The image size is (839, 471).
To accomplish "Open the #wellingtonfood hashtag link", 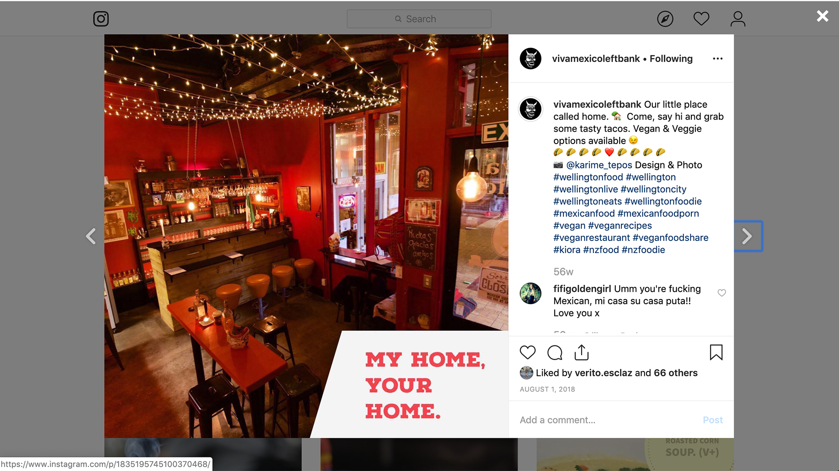I will (x=588, y=177).
